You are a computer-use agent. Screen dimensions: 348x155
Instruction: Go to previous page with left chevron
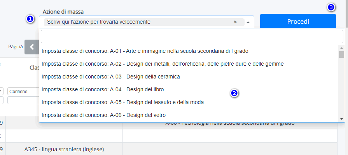coord(32,47)
